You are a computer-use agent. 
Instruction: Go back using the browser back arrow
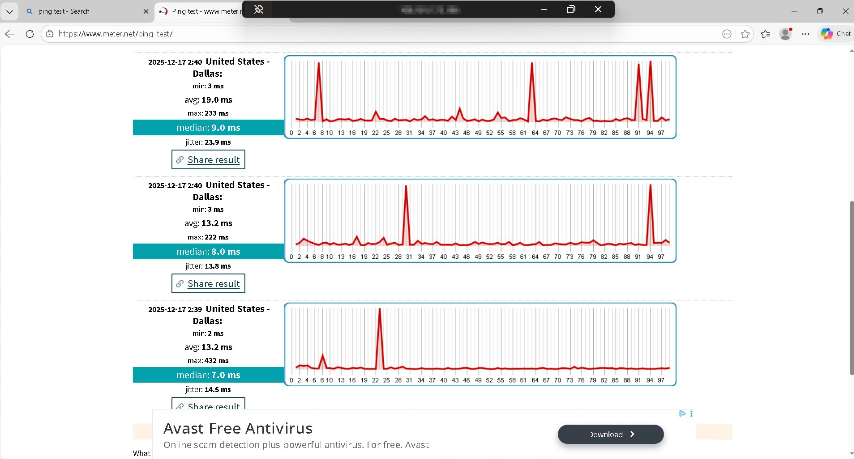tap(10, 34)
